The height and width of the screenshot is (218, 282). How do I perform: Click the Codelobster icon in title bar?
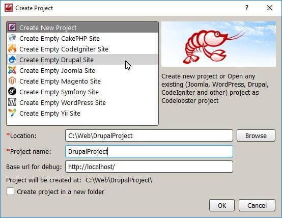click(x=9, y=8)
